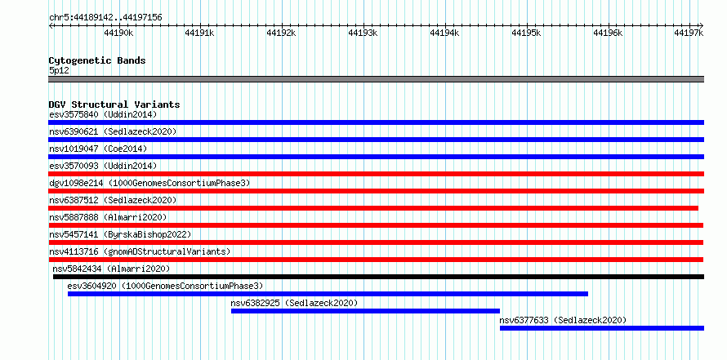Click the blue bar for nsv6390621
The width and height of the screenshot is (727, 360).
pyautogui.click(x=376, y=140)
